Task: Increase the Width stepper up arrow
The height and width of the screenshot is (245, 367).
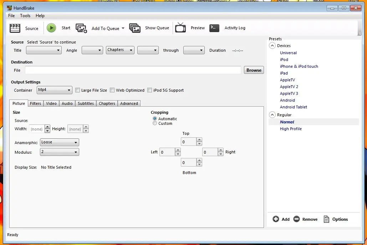Action: point(47,127)
